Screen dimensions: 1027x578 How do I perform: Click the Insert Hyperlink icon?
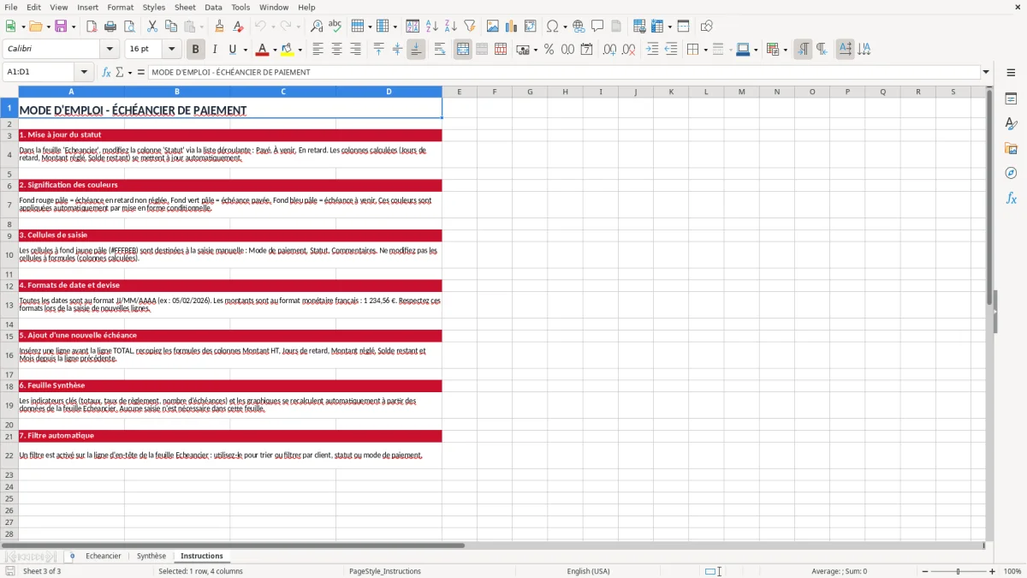pyautogui.click(x=579, y=27)
